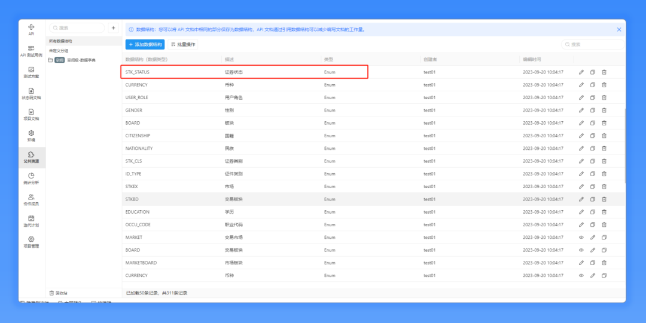Open 协作成员 in sidebar
The image size is (646, 323).
31,200
